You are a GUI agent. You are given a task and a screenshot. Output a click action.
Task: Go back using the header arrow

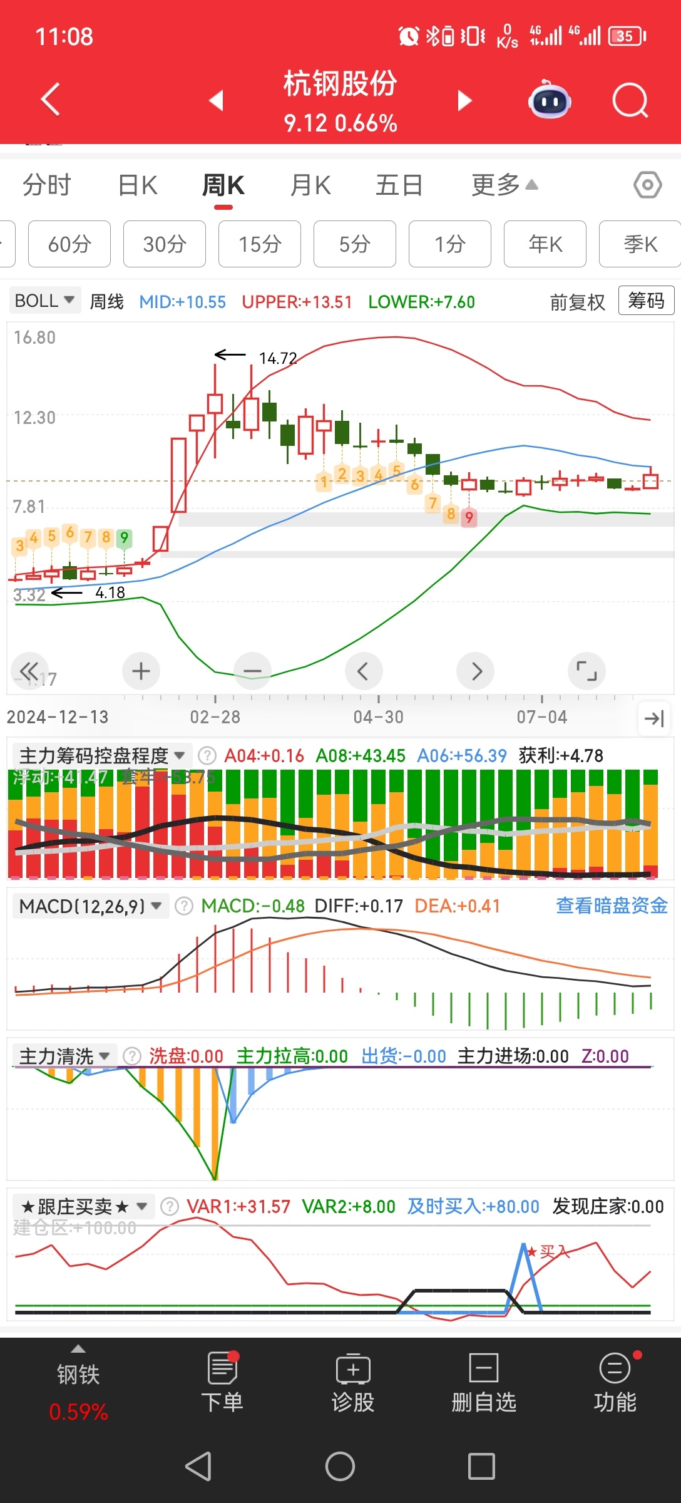pos(50,100)
